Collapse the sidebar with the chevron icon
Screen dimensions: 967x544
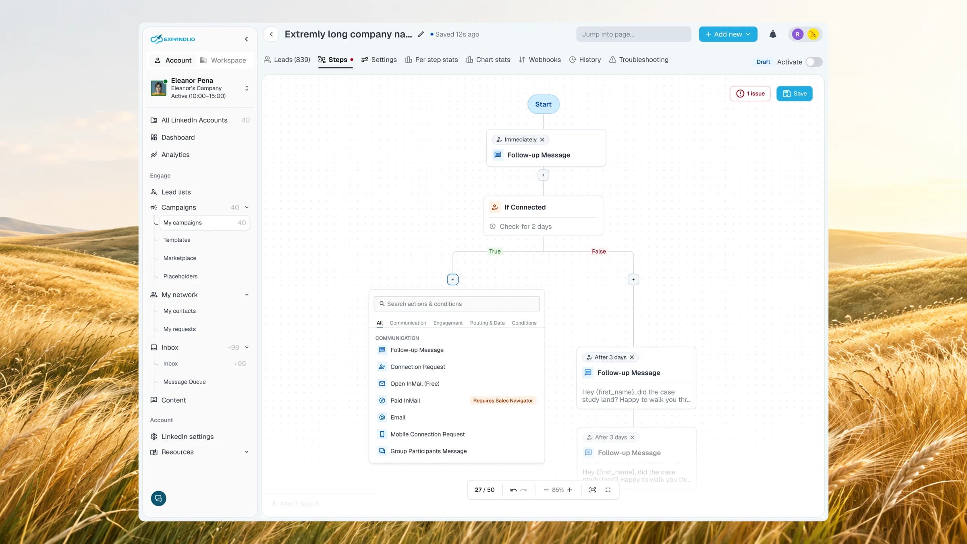coord(246,39)
